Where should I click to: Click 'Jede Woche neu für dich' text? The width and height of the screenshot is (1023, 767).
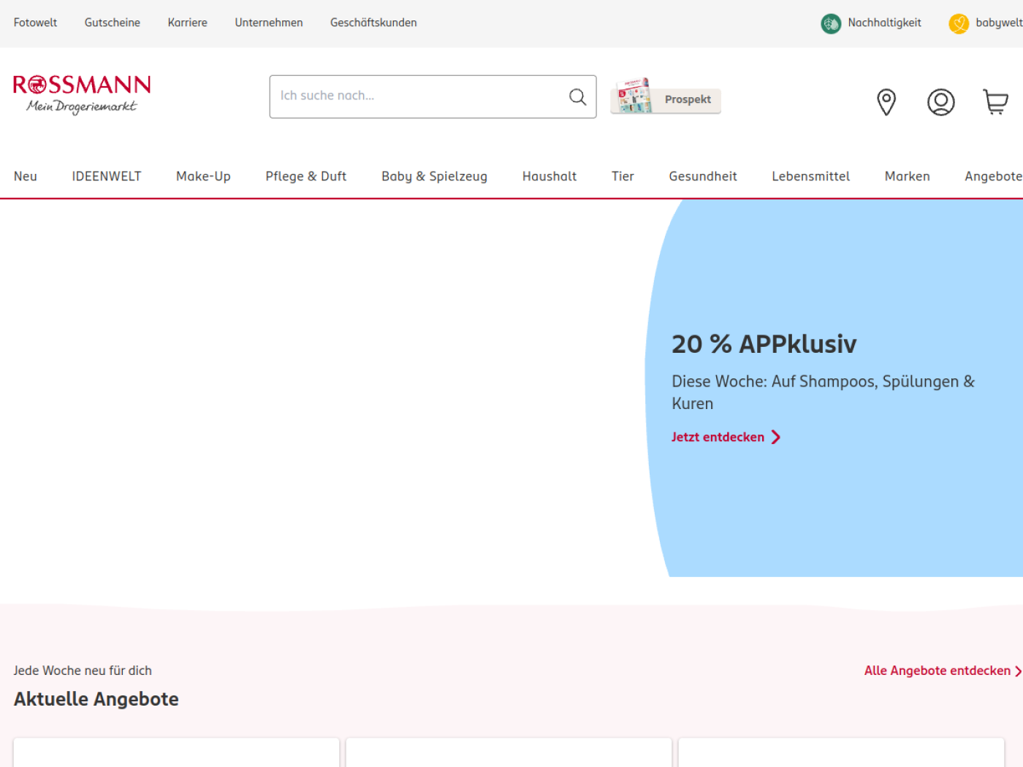tap(83, 671)
